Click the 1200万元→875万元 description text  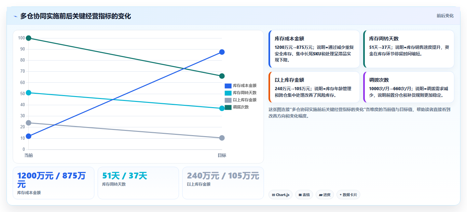click(314, 53)
